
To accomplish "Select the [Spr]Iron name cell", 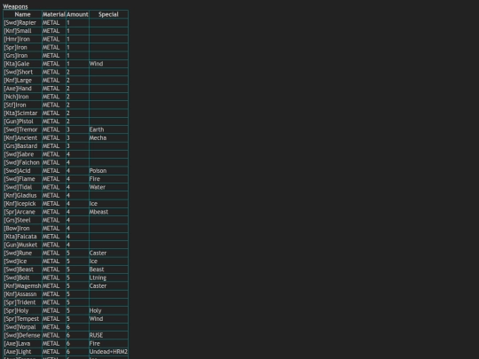I will [x=22, y=47].
